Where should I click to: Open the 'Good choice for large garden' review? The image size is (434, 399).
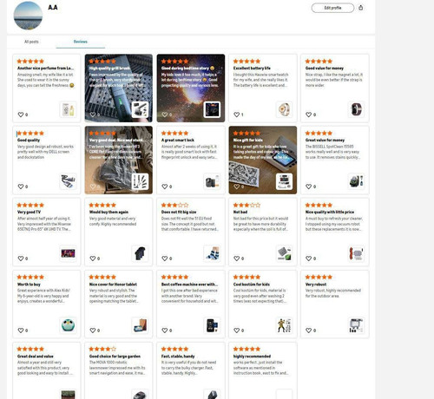click(x=119, y=370)
